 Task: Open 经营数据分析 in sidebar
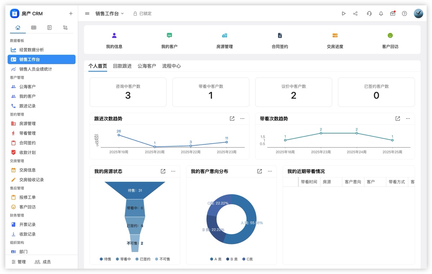41,50
